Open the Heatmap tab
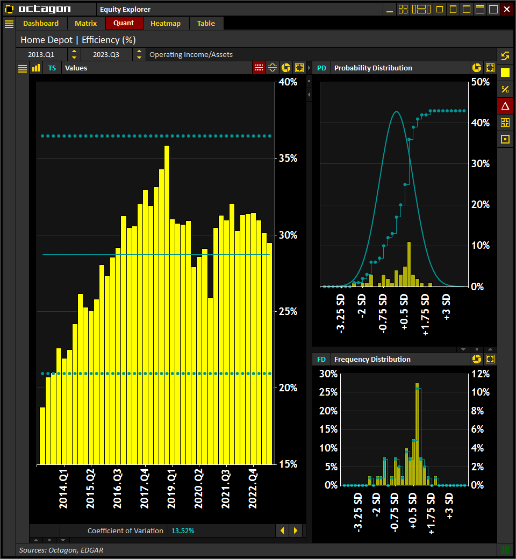Viewport: 516px width, 559px height. [166, 24]
